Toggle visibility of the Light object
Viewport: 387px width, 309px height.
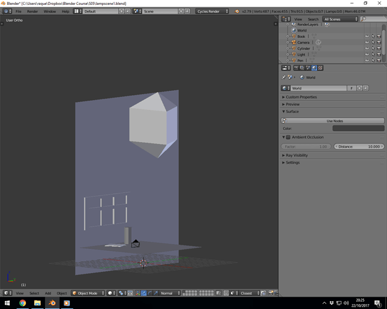coord(367,54)
